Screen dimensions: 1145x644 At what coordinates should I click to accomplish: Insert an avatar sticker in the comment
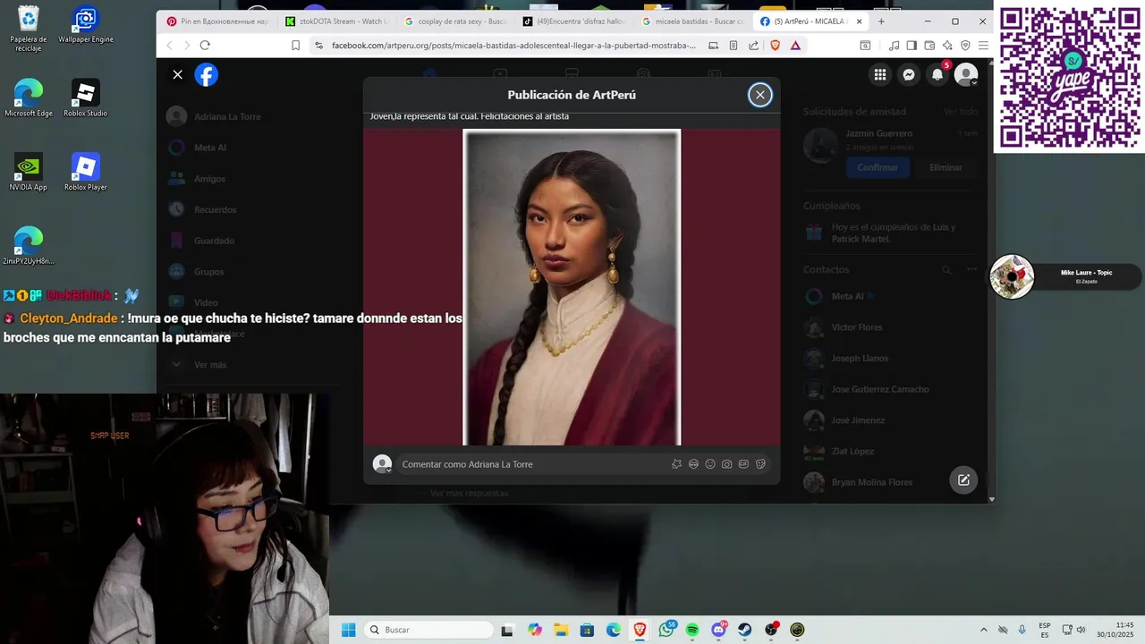pos(693,464)
